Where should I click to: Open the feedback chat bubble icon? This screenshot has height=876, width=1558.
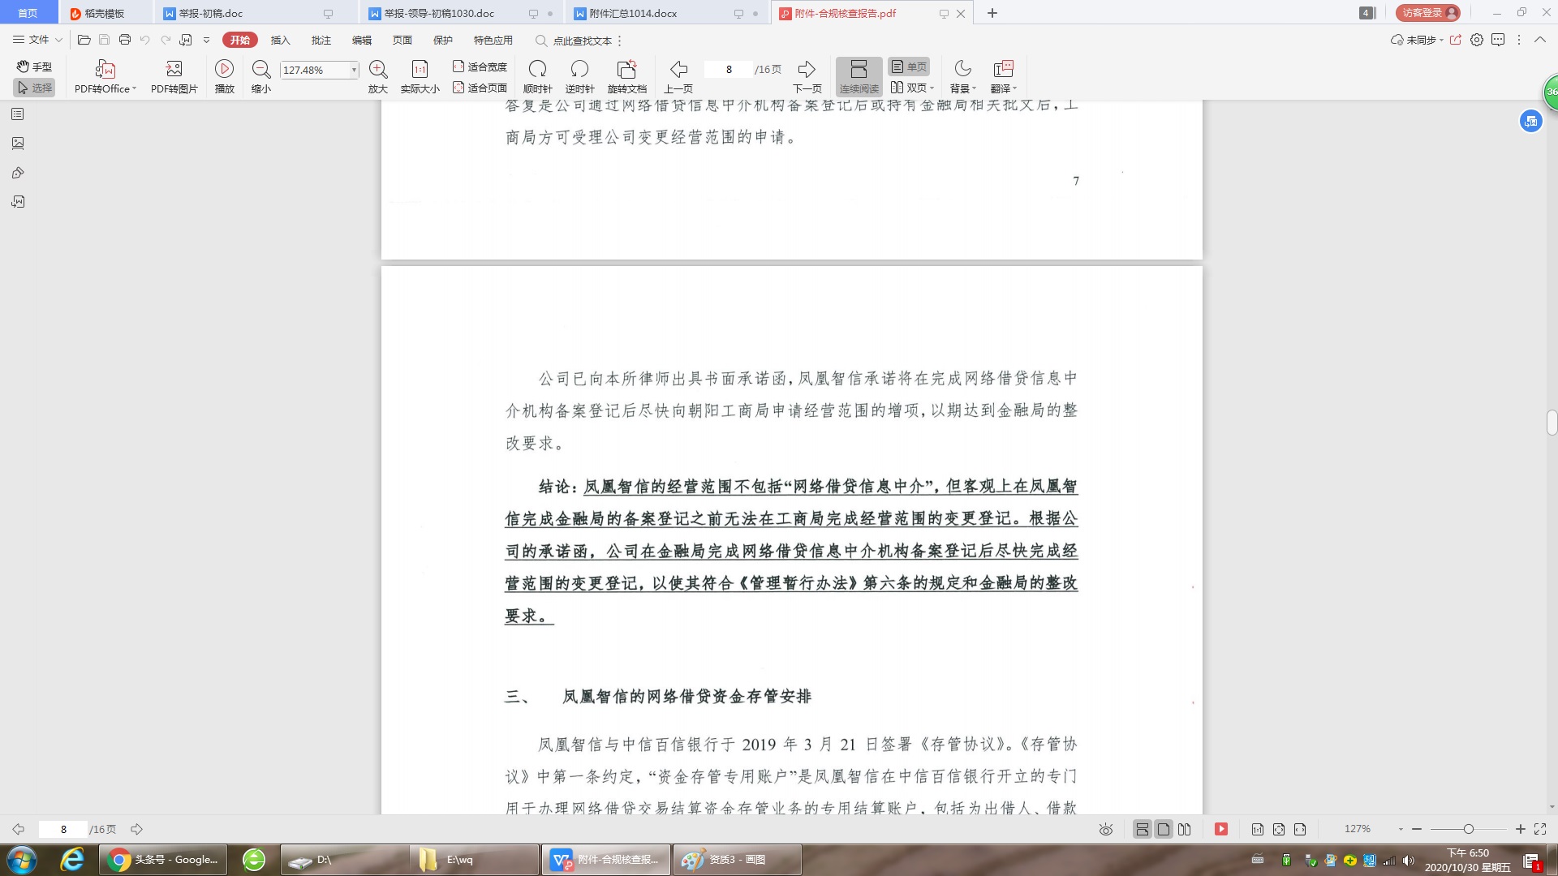coord(1498,40)
